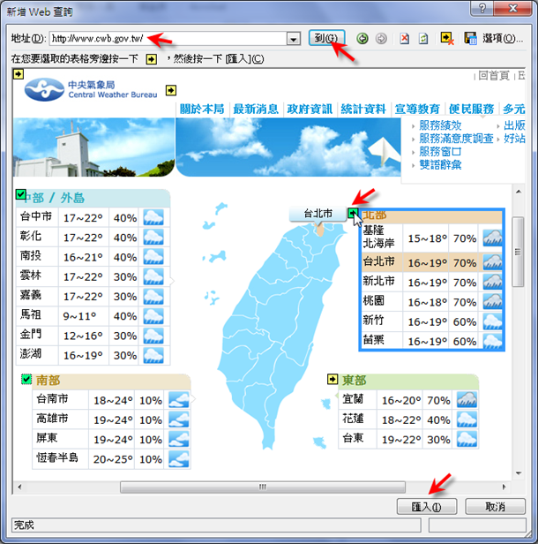Open the 宣導教育 menu
538x544 pixels.
417,110
